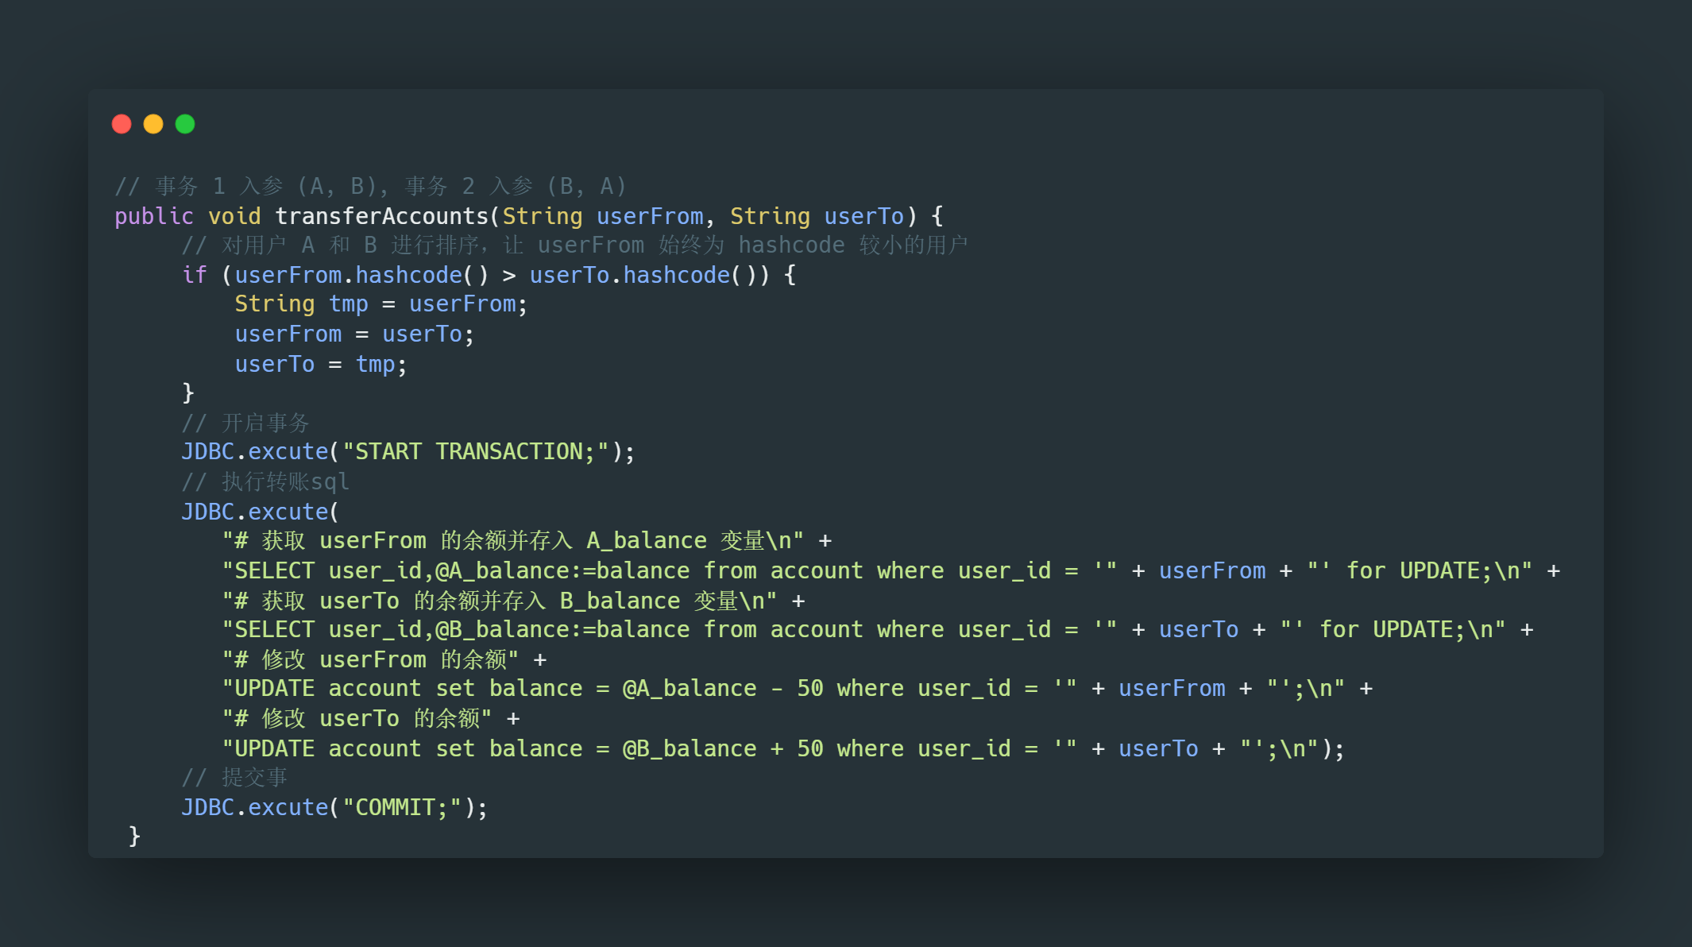Click the string '# 获取 userTo 的余额并存入 B_balance 变量'
1692x947 pixels.
(500, 601)
